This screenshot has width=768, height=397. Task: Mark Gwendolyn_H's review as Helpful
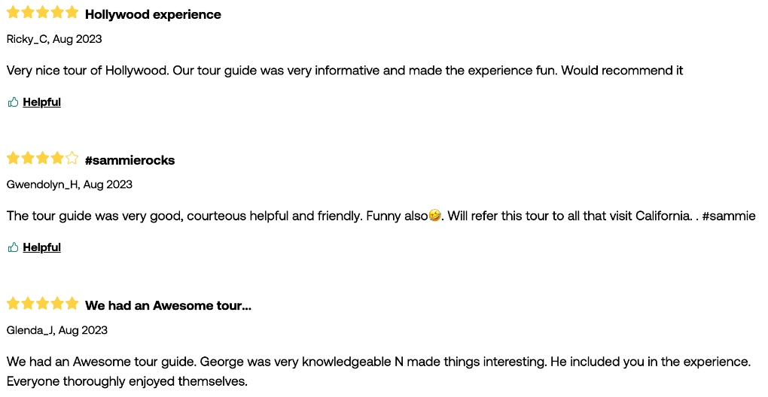[41, 247]
